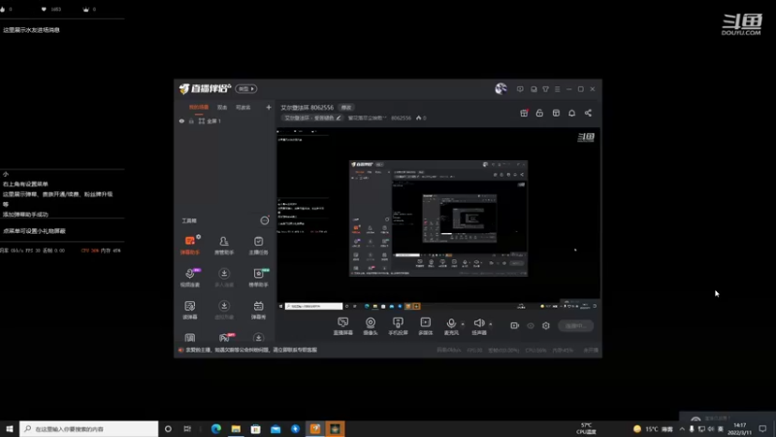Open Task View on the taskbar
Screen dimensions: 776x437
tap(187, 428)
